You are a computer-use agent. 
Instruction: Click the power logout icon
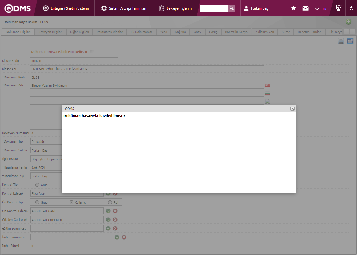click(x=351, y=8)
